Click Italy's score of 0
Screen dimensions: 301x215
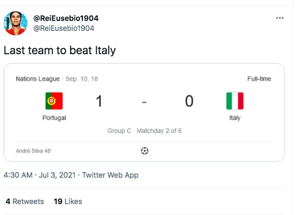click(189, 102)
